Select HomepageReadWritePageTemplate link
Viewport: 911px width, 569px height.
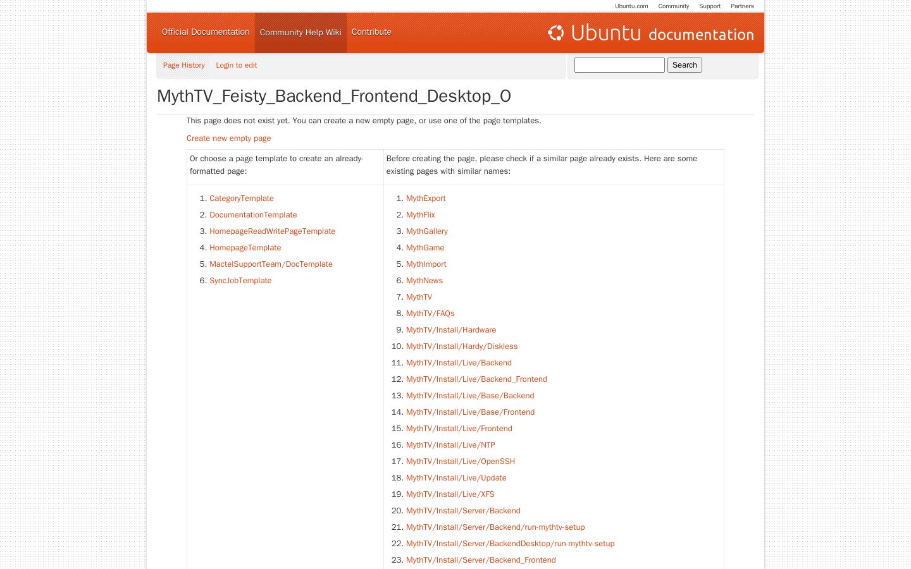[272, 231]
